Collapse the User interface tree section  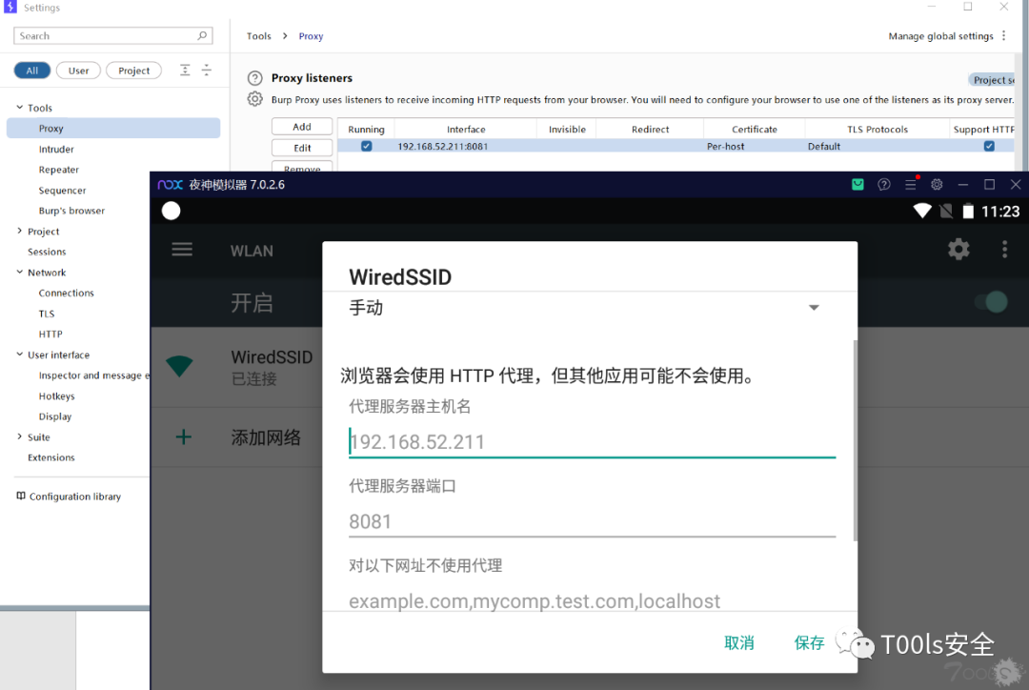20,355
